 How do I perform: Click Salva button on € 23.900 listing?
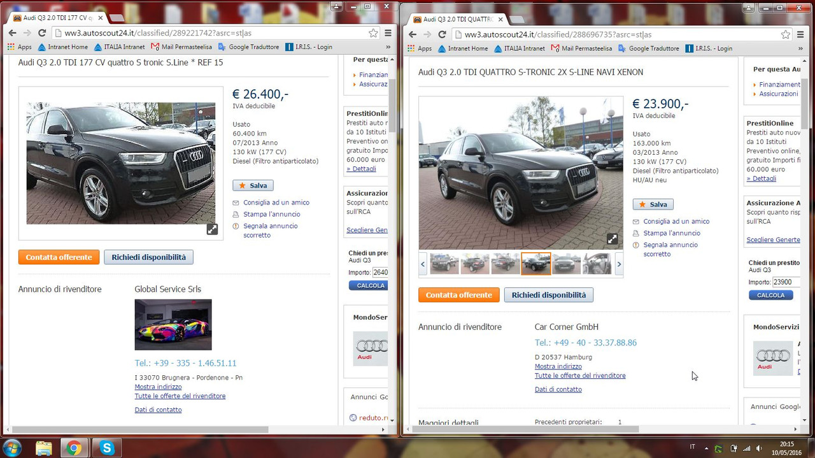(653, 204)
